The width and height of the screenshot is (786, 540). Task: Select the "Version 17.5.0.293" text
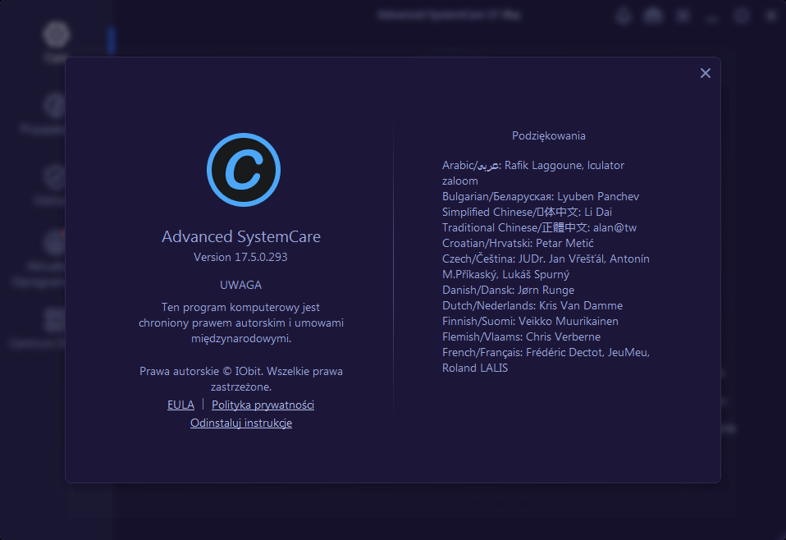[x=240, y=257]
